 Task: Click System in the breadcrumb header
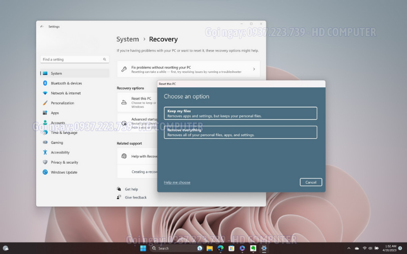(x=127, y=39)
